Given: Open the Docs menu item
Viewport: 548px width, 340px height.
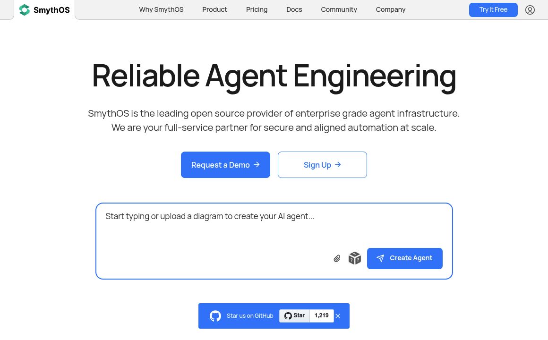Looking at the screenshot, I should tap(294, 9).
